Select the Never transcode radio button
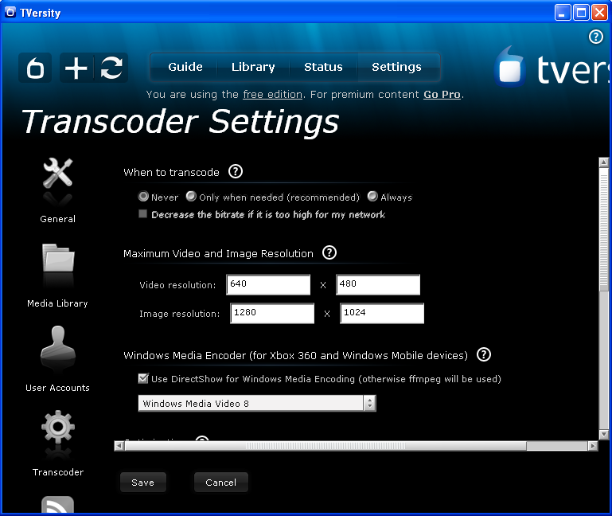The height and width of the screenshot is (516, 612). pyautogui.click(x=143, y=197)
